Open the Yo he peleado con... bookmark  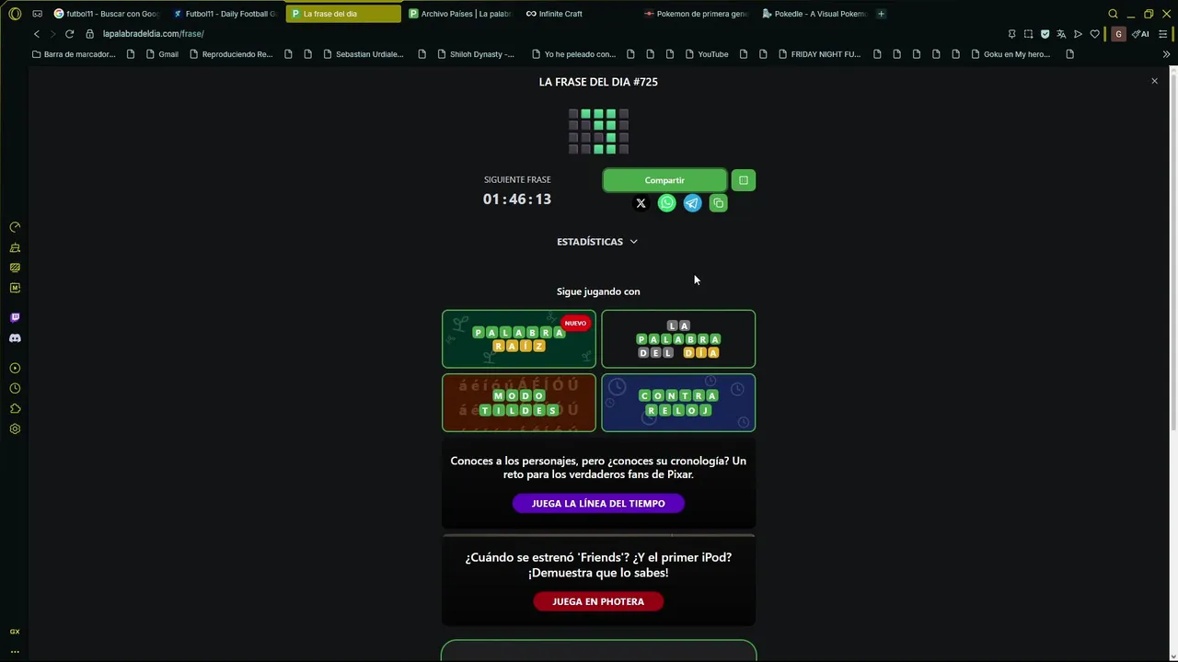click(x=572, y=54)
